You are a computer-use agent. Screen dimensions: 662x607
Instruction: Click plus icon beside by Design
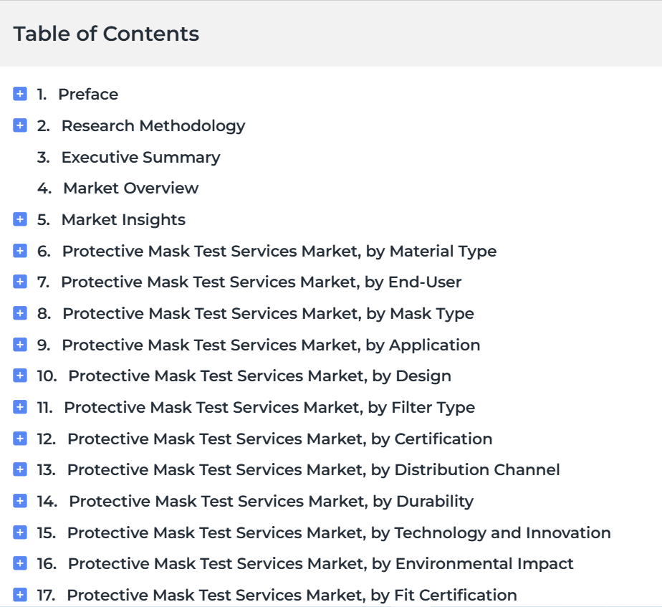20,376
